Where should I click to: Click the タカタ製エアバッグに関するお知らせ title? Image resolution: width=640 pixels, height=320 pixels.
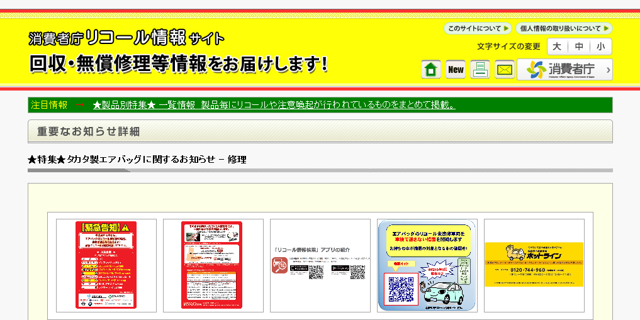pos(137,160)
